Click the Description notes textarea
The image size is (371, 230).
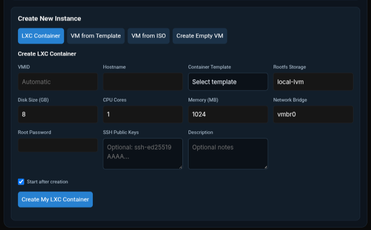click(228, 154)
